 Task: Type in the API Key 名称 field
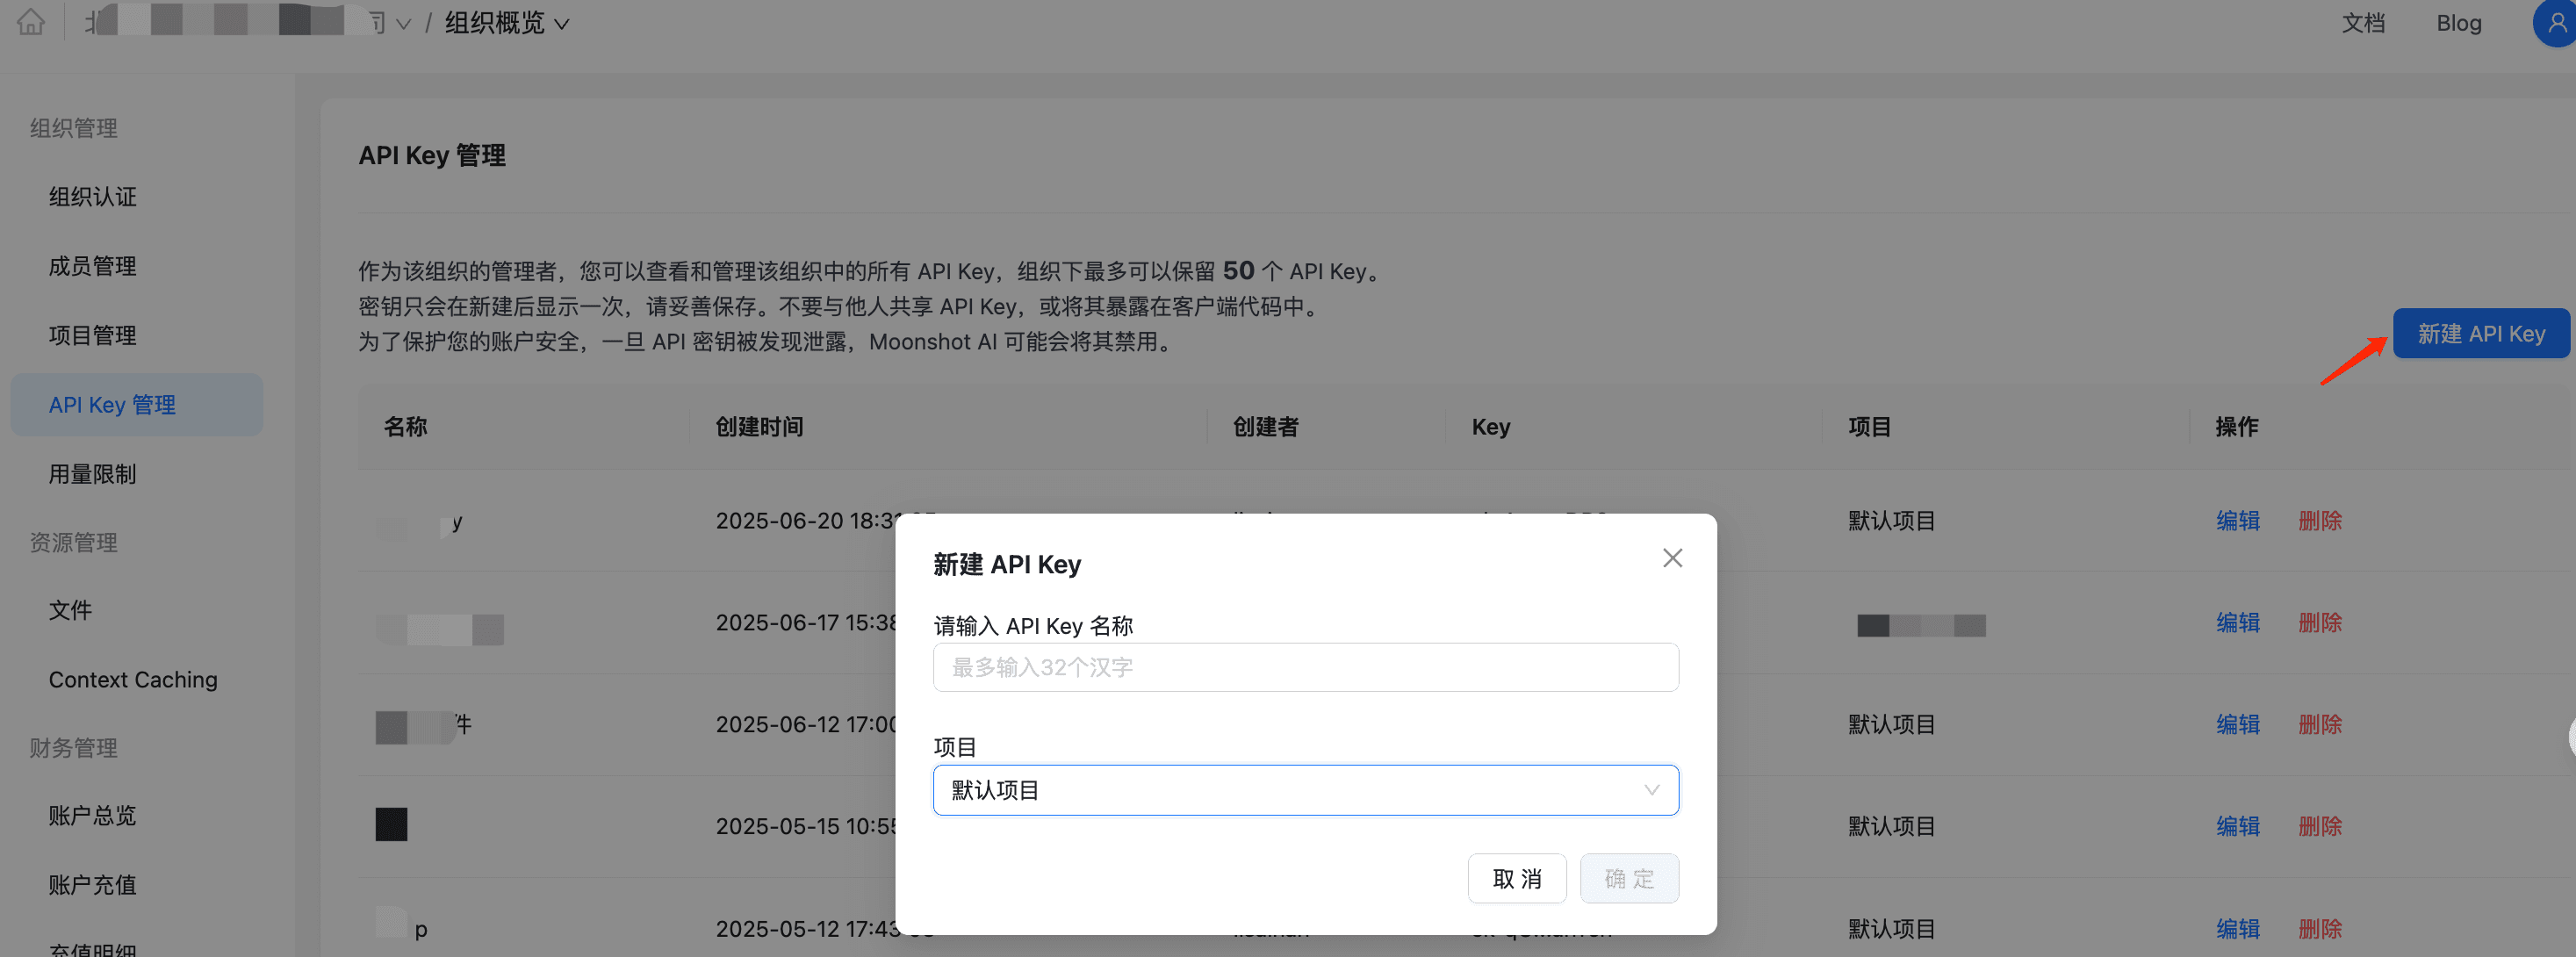[x=1305, y=667]
